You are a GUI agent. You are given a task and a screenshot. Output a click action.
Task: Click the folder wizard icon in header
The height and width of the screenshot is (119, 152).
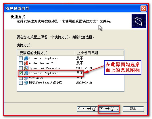pyautogui.click(x=138, y=21)
